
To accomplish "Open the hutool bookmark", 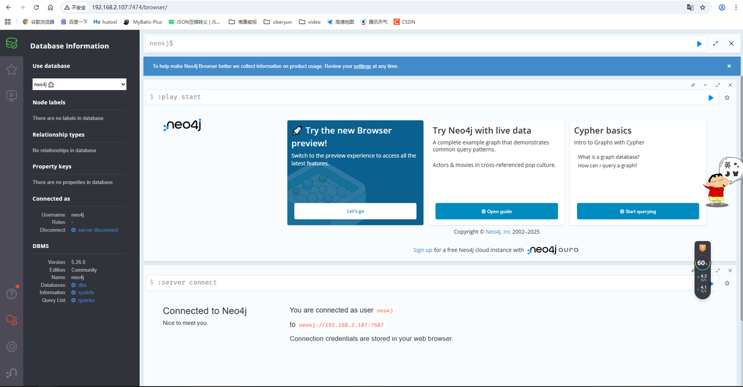I will 106,21.
